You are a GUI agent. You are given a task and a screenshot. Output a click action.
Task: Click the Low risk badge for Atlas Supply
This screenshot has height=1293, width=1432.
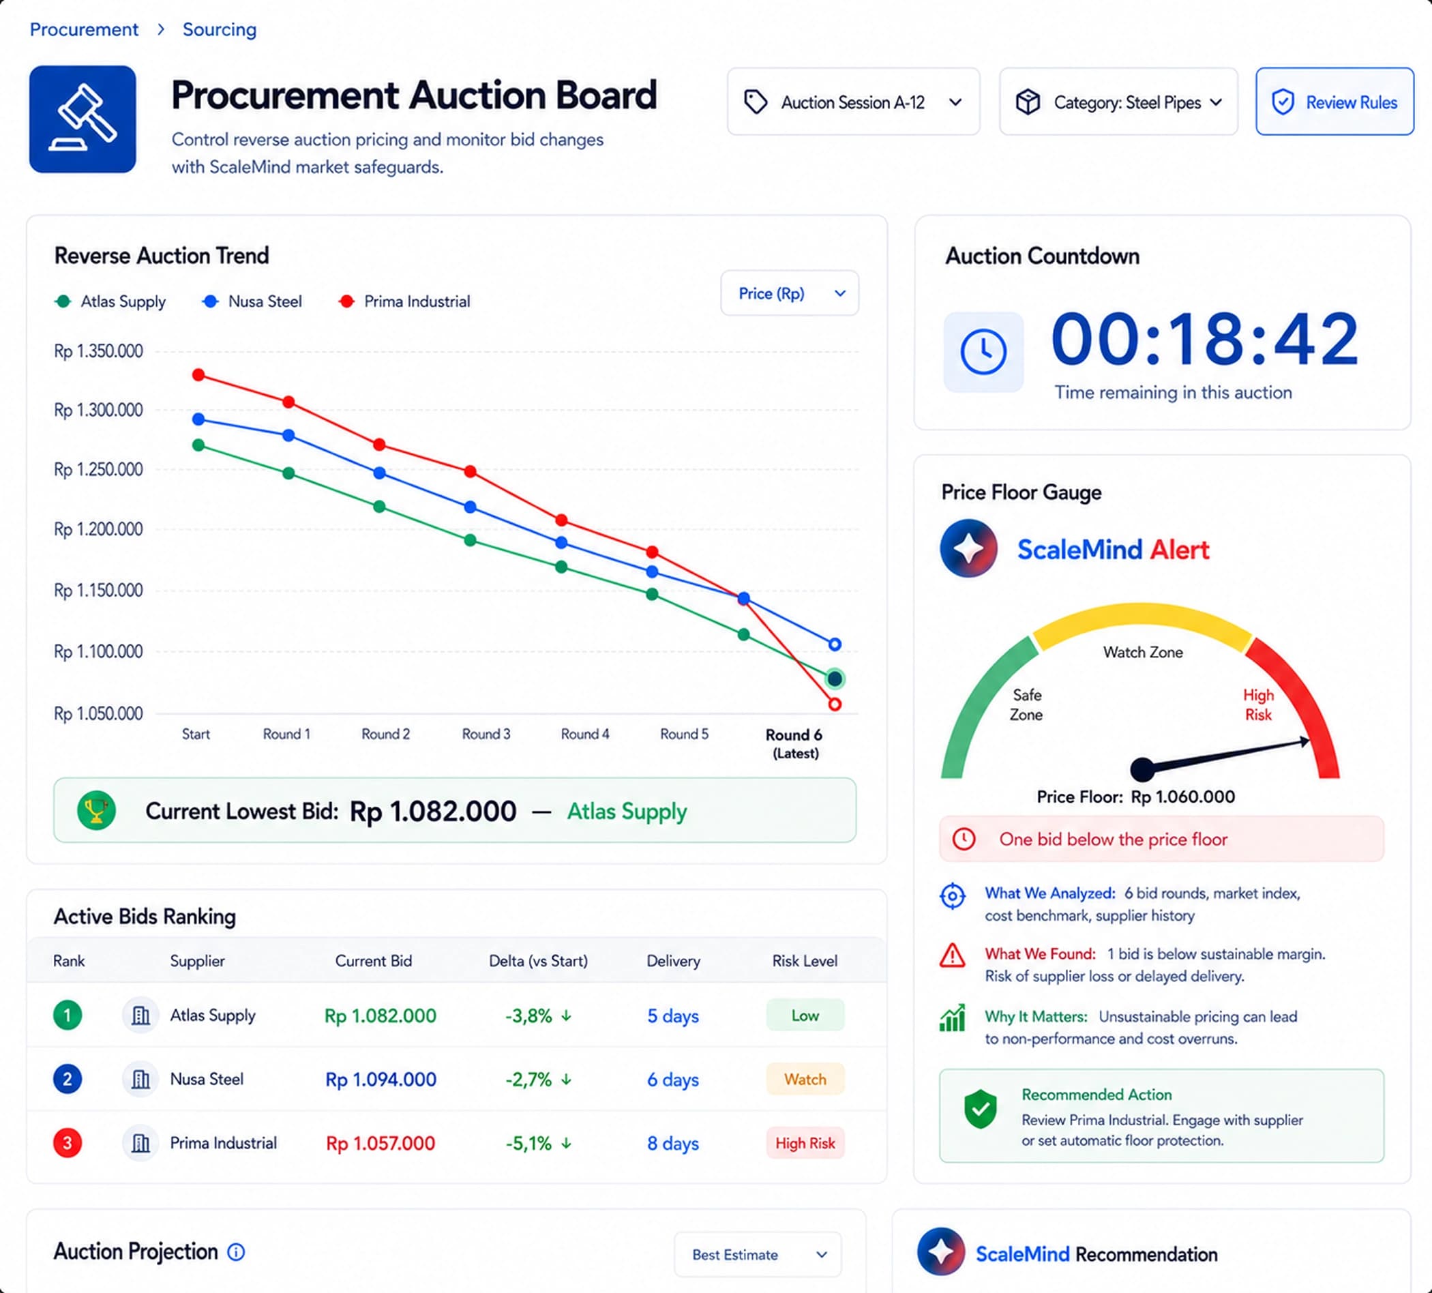[x=805, y=1015]
